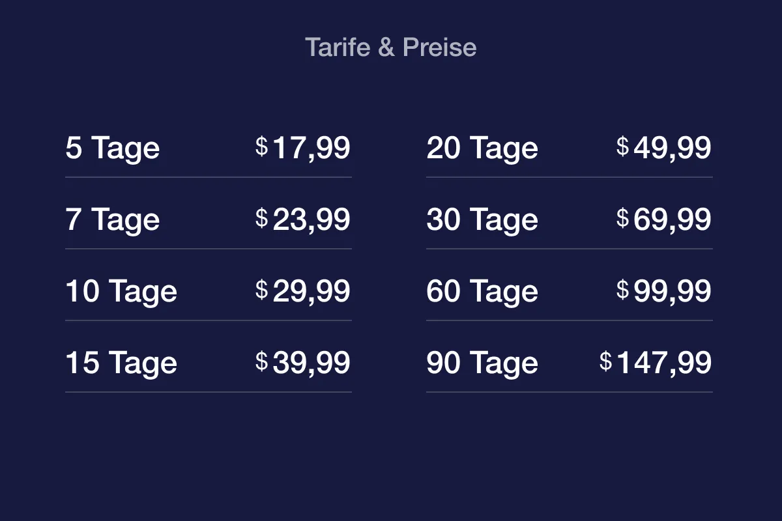782x521 pixels.
Task: Select the 5 Tage plan label
Action: 113,149
